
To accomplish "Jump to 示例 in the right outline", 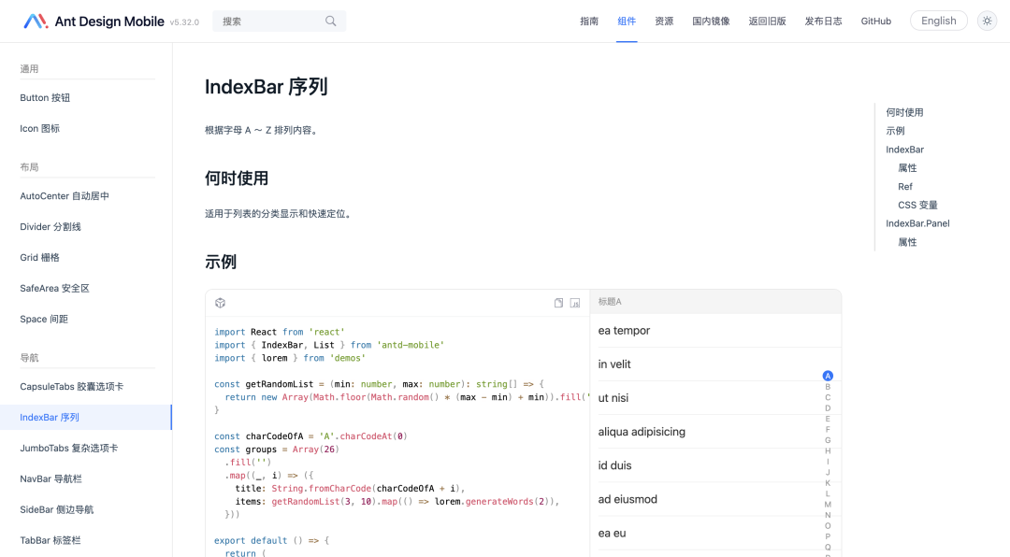I will (x=895, y=131).
